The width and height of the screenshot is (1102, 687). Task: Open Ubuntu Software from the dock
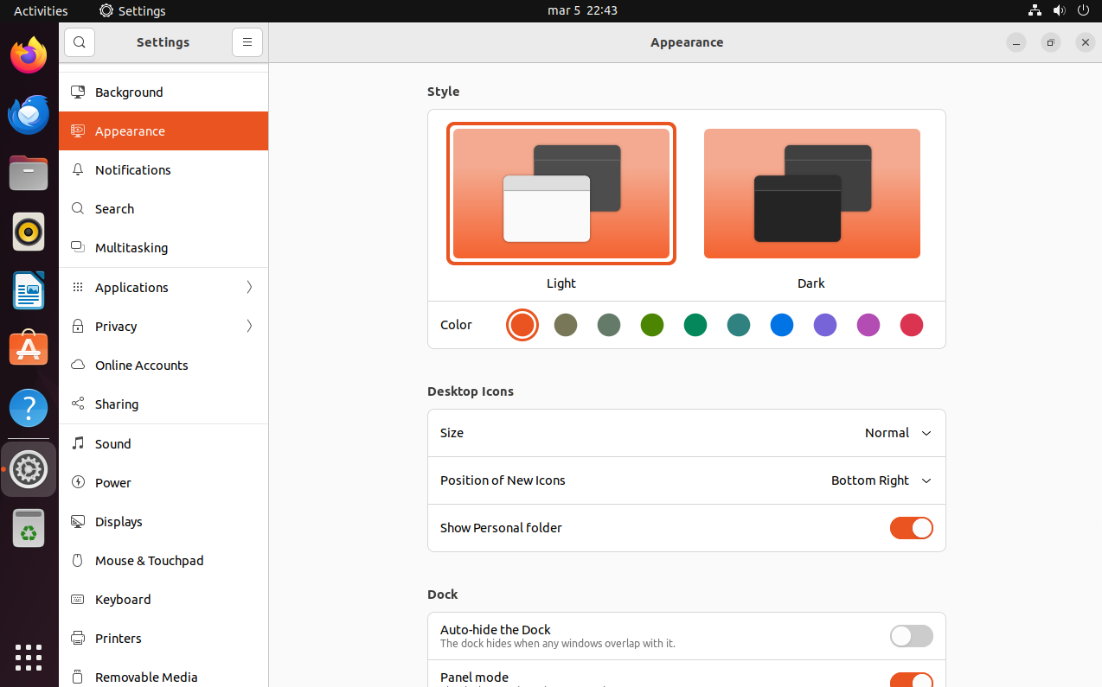[29, 348]
